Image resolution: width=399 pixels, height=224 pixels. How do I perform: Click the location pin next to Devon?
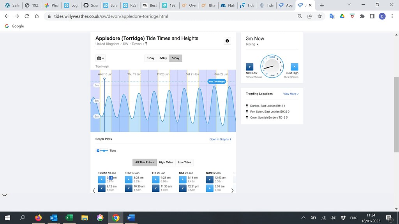[x=146, y=44]
